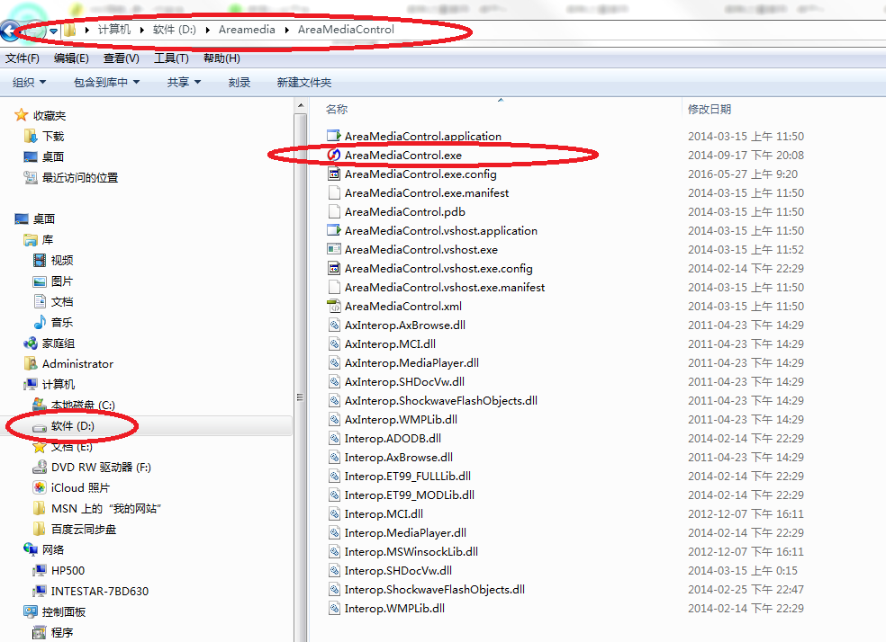
Task: Open the 文件(F) menu
Action: coord(23,58)
